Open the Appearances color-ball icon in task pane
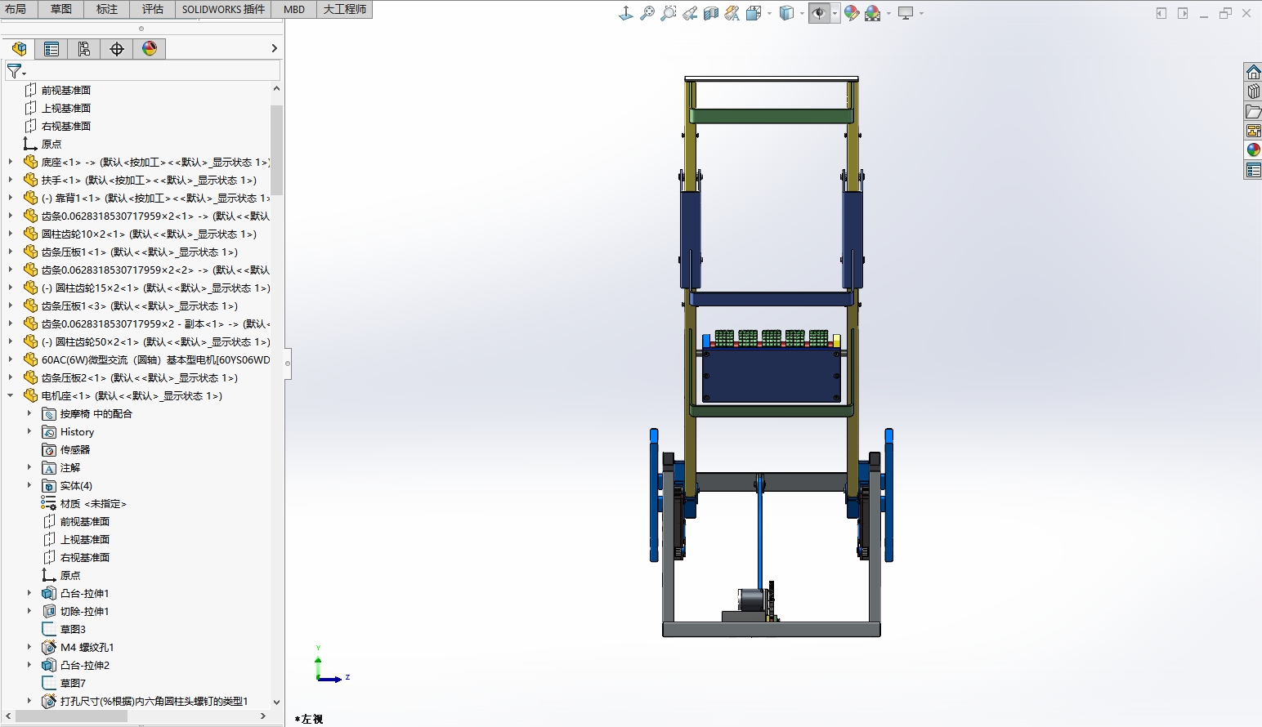 tap(1253, 150)
